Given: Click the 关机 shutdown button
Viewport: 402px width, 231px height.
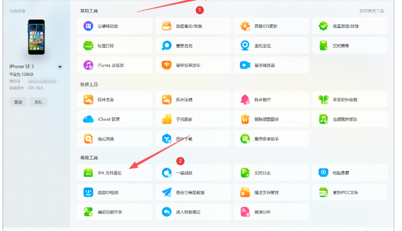Looking at the screenshot, I should click(x=38, y=102).
